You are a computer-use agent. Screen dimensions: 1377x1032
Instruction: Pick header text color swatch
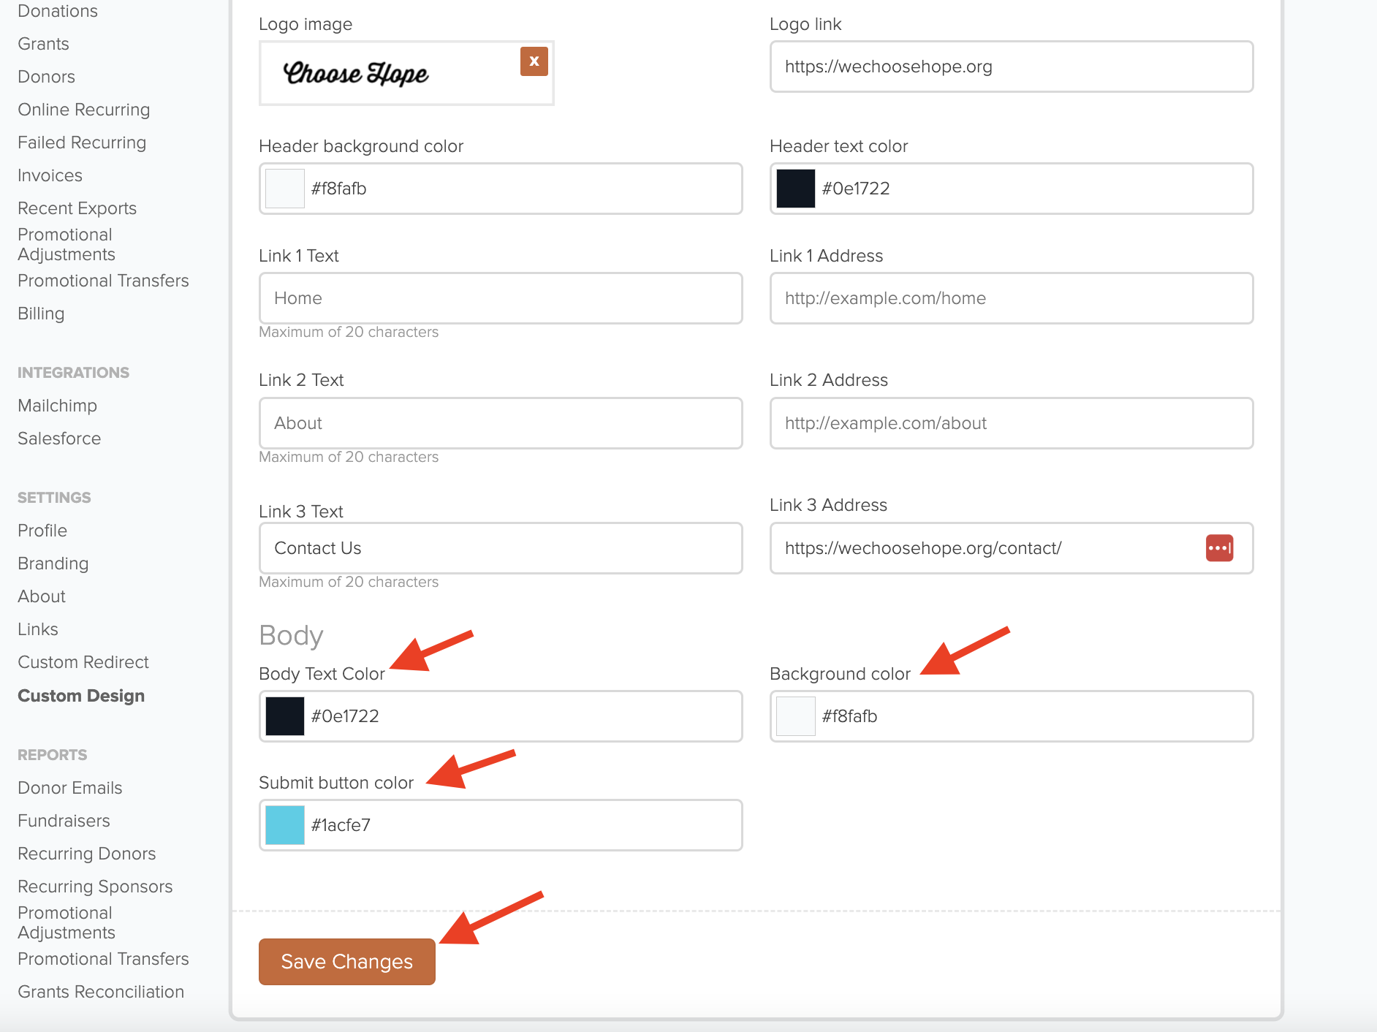click(x=796, y=189)
